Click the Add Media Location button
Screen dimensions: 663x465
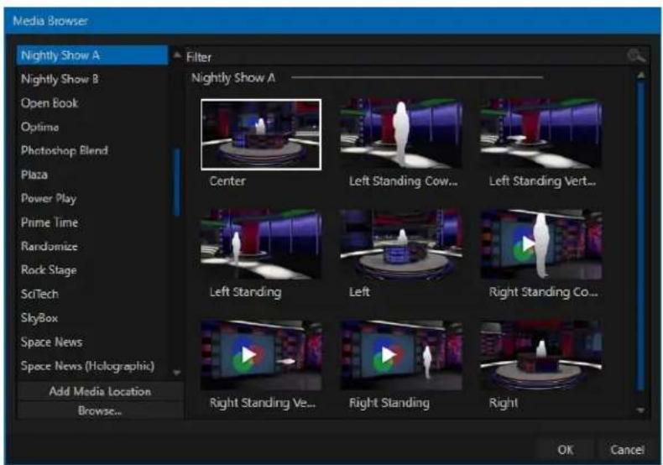100,391
